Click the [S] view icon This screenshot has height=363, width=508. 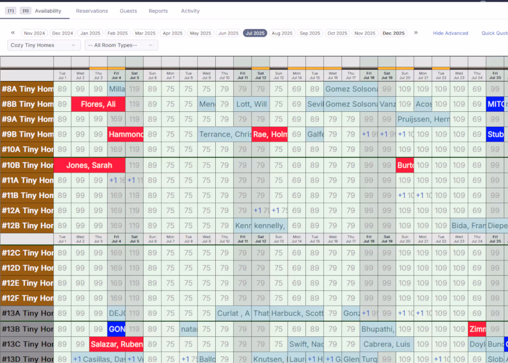25,10
